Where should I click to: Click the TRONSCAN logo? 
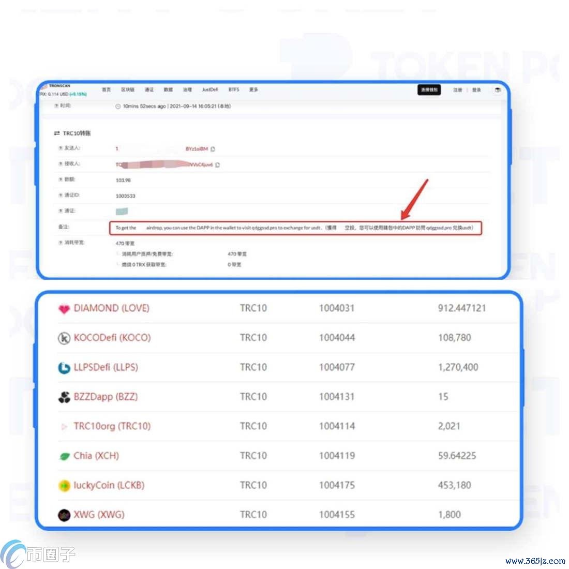56,86
